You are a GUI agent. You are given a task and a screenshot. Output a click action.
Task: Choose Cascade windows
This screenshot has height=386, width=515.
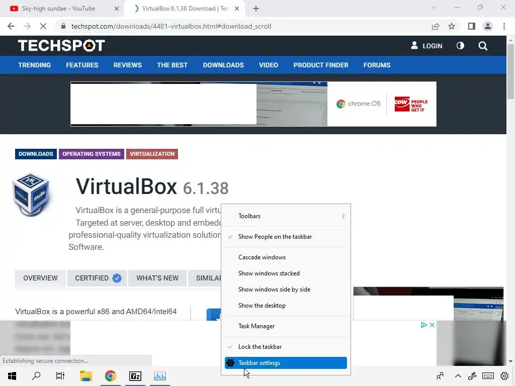[x=286, y=257]
